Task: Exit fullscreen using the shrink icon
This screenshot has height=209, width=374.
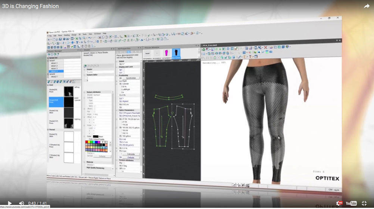Action: tap(364, 203)
